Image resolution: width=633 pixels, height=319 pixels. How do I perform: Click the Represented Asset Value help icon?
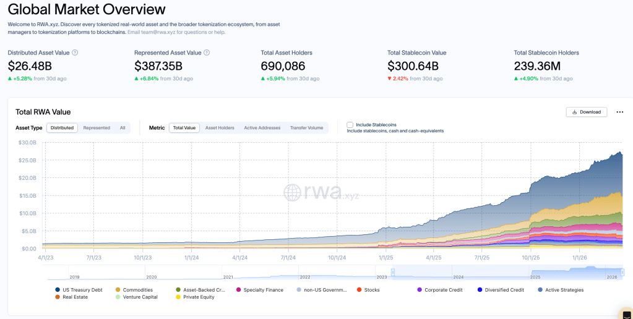coord(207,53)
